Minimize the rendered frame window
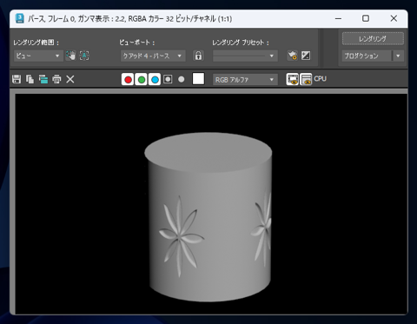The height and width of the screenshot is (324, 417). click(338, 18)
